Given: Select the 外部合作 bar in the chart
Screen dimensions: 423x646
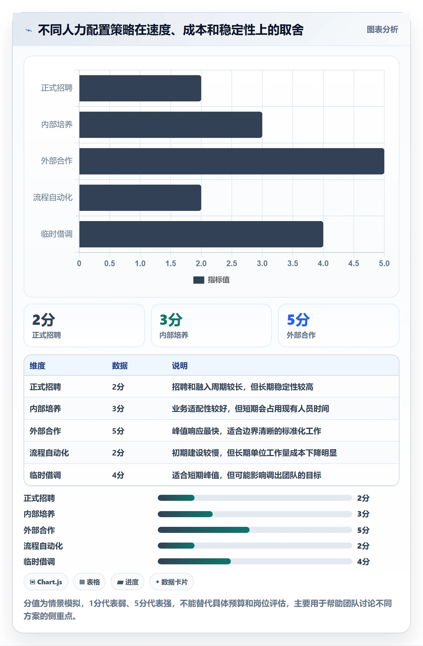Looking at the screenshot, I should 232,161.
